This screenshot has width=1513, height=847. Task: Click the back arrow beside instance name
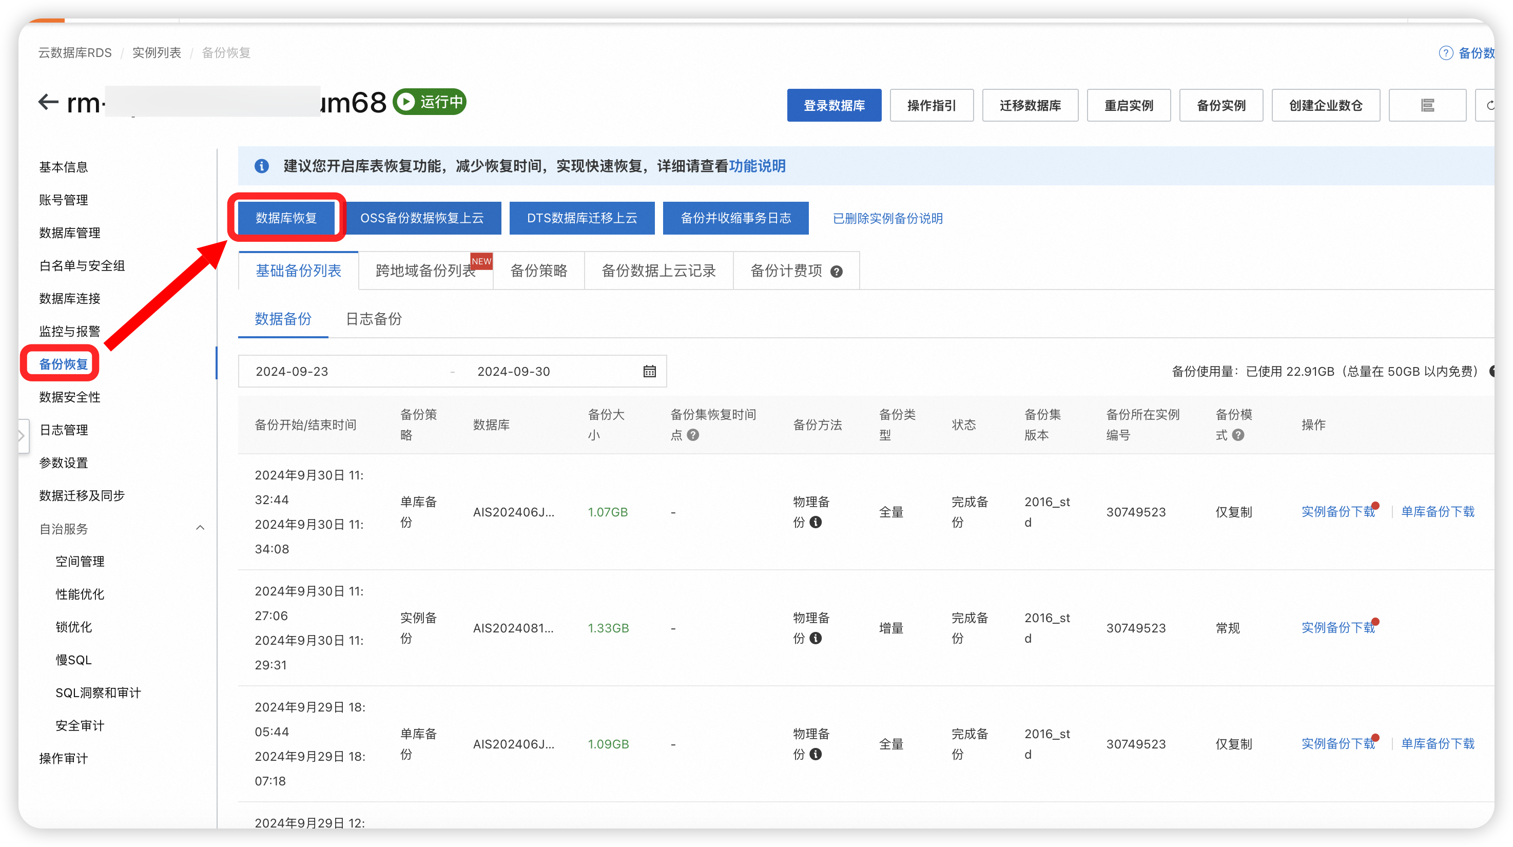coord(48,103)
